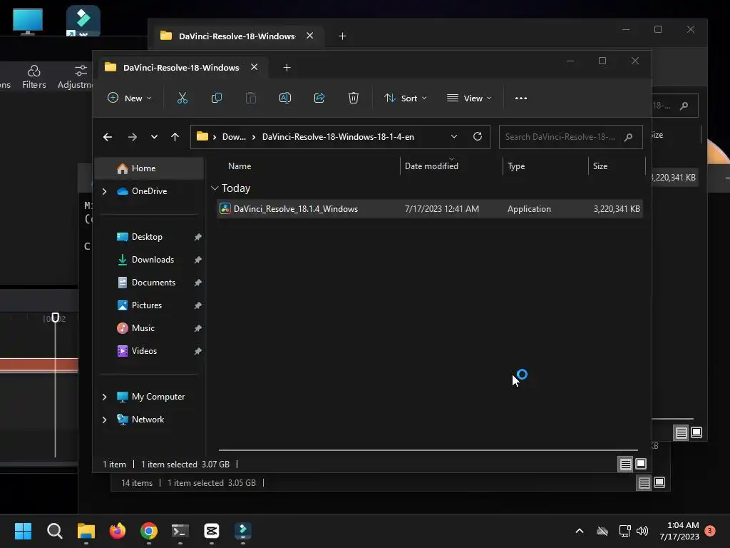Go back with the left arrow navigation button

(108, 137)
